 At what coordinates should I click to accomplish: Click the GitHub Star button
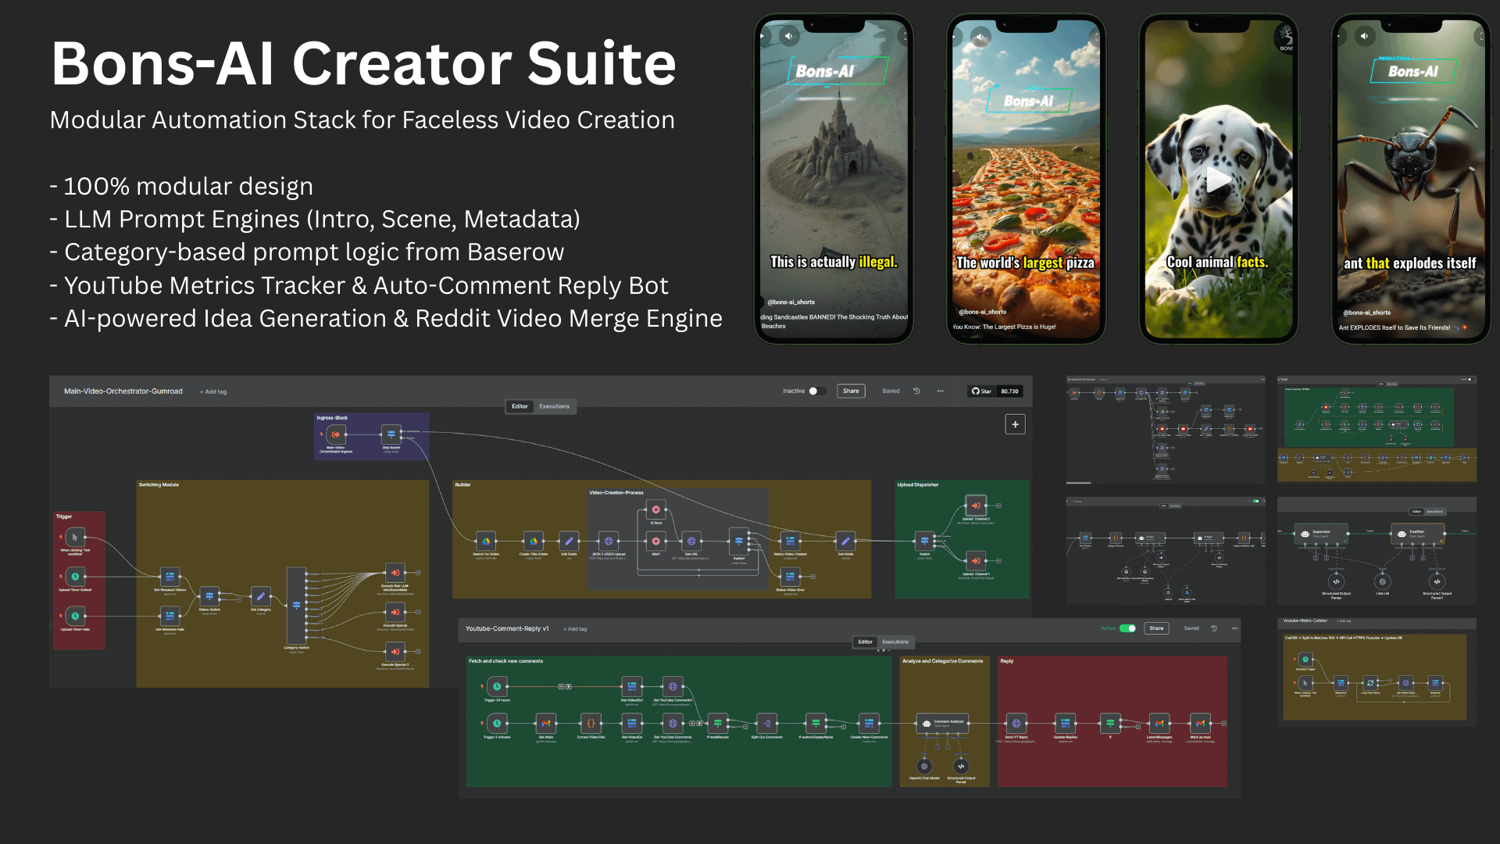981,391
